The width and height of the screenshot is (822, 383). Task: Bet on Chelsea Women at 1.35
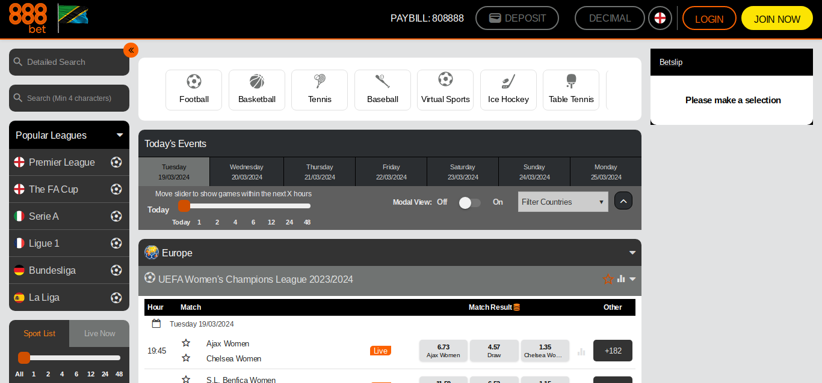[x=545, y=351]
